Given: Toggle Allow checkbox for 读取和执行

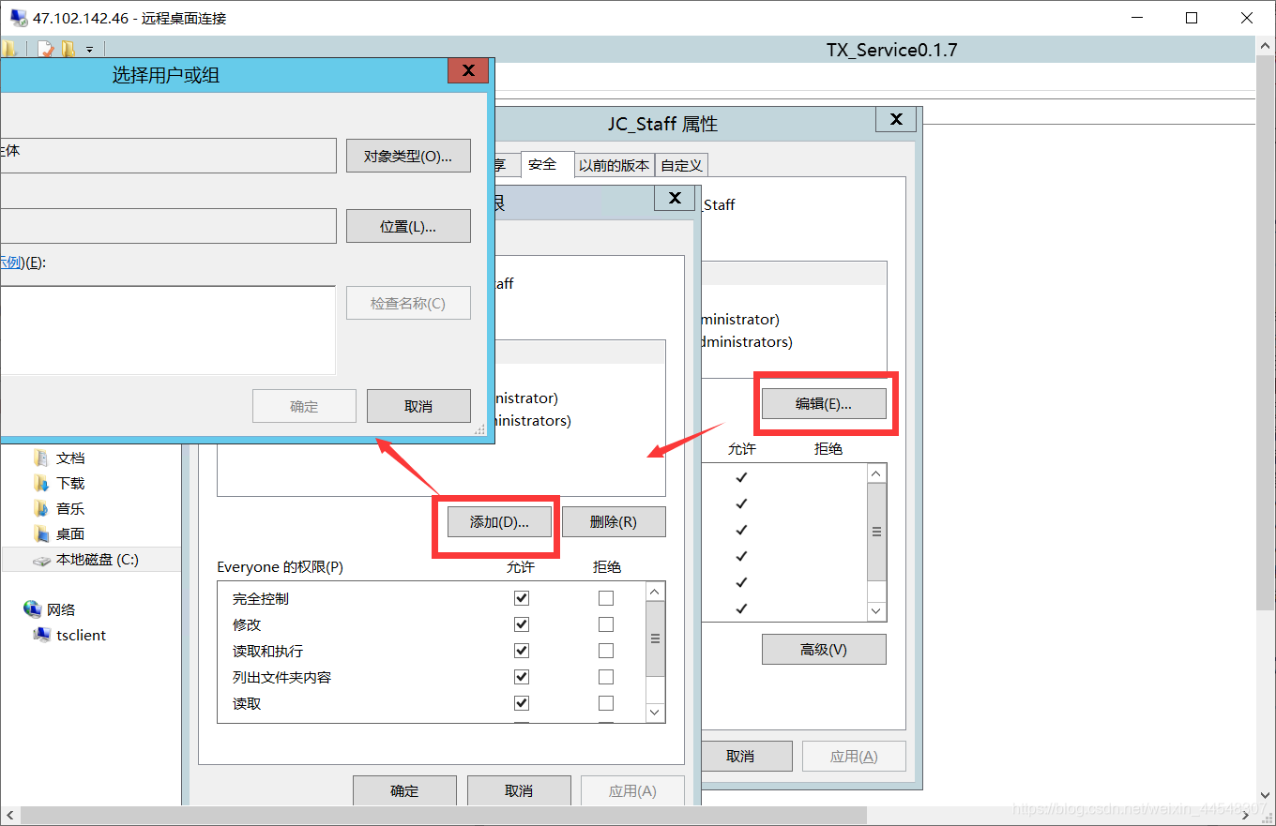Looking at the screenshot, I should pos(522,651).
